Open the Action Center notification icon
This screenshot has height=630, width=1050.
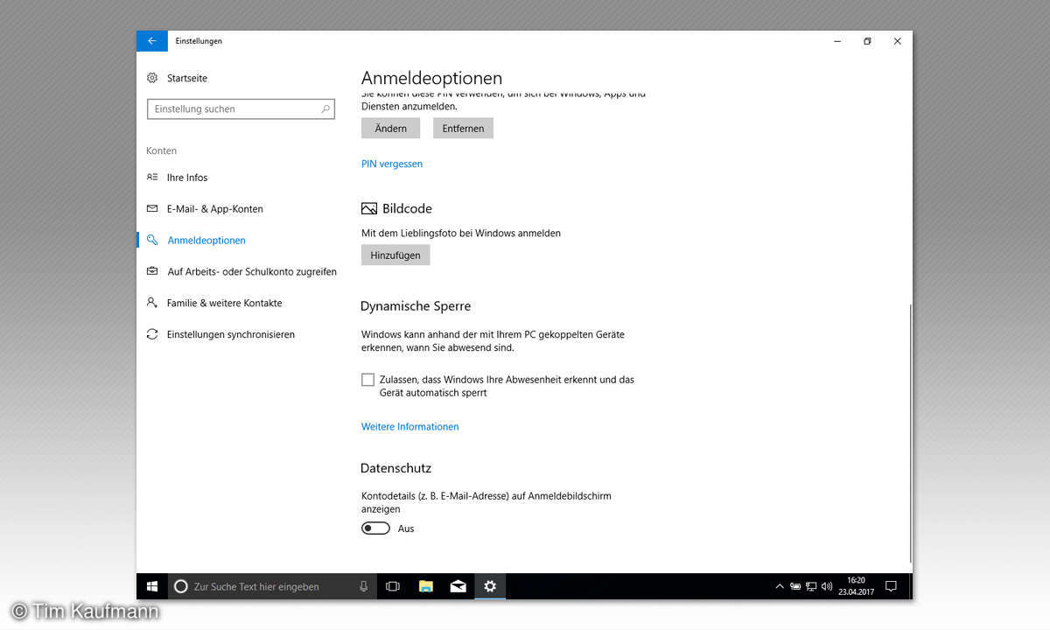(x=892, y=586)
